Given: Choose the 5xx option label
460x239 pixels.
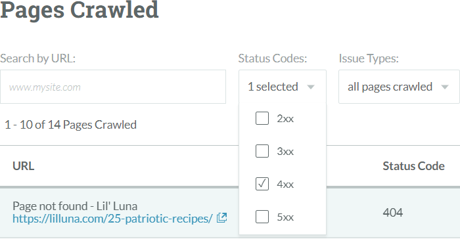Looking at the screenshot, I should [x=285, y=217].
